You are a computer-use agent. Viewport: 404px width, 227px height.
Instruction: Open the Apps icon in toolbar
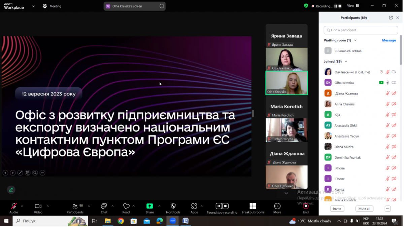[194, 206]
